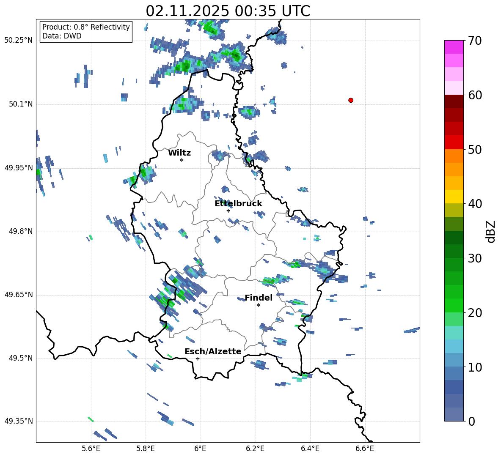Click the dBZ colorbar axis label

[491, 231]
